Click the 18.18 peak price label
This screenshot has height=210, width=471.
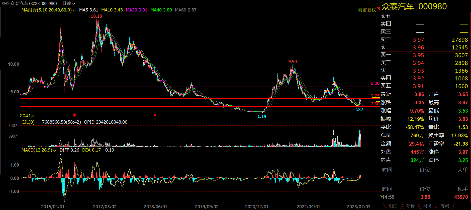pos(96,16)
